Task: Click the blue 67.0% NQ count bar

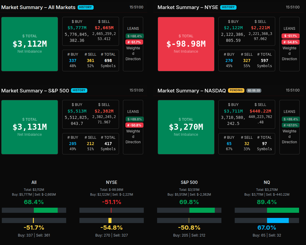Action: (x=278, y=220)
